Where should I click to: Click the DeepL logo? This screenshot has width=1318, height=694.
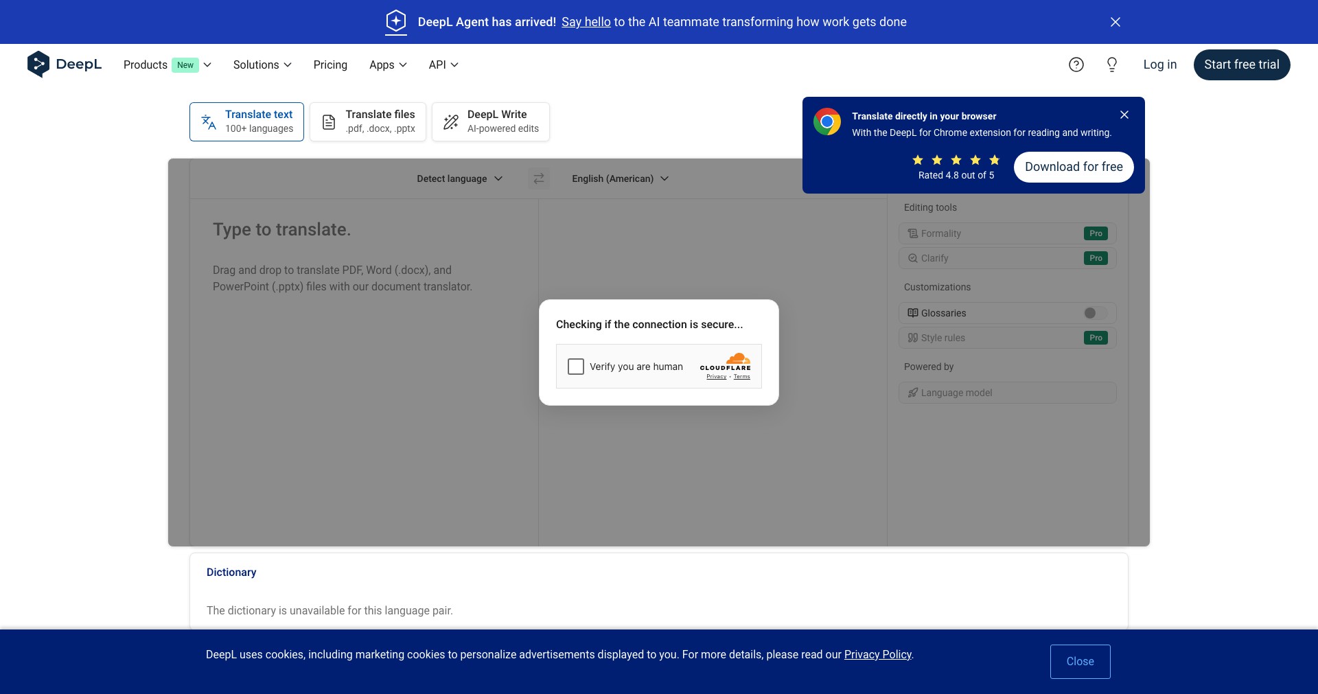(65, 65)
